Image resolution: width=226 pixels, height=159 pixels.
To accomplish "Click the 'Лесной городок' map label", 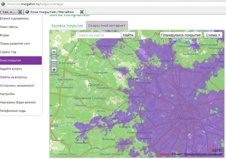I will (x=111, y=154).
